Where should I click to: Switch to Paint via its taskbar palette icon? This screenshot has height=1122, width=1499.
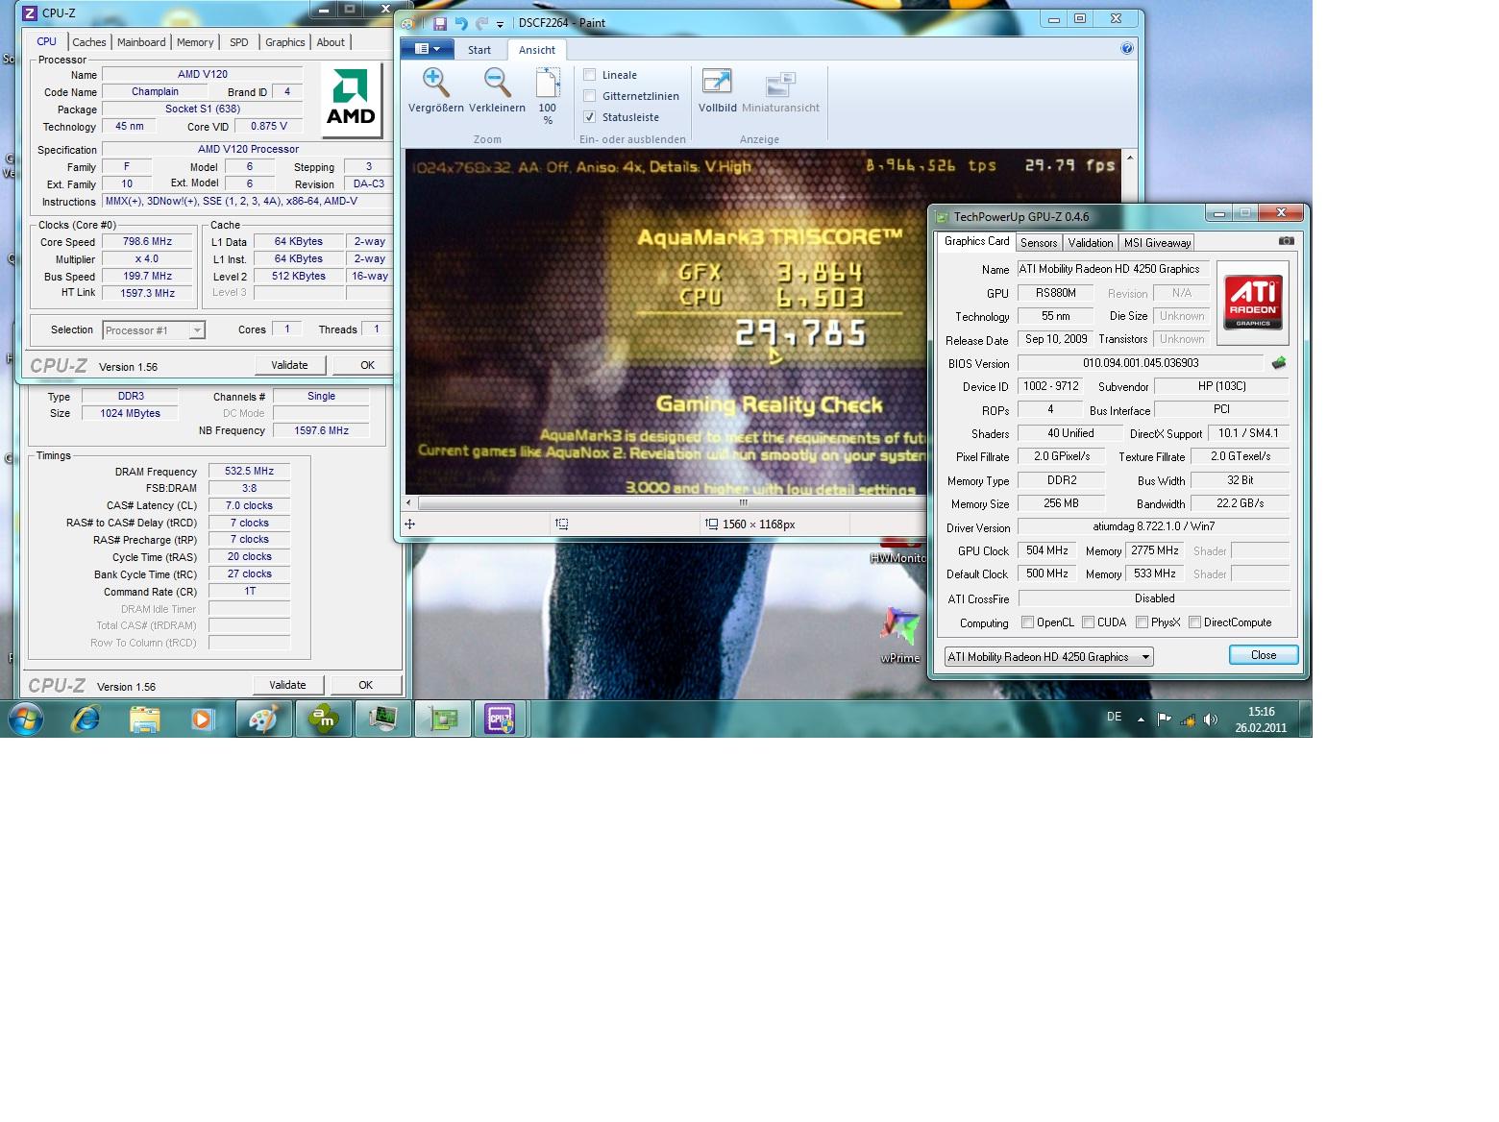[x=263, y=719]
